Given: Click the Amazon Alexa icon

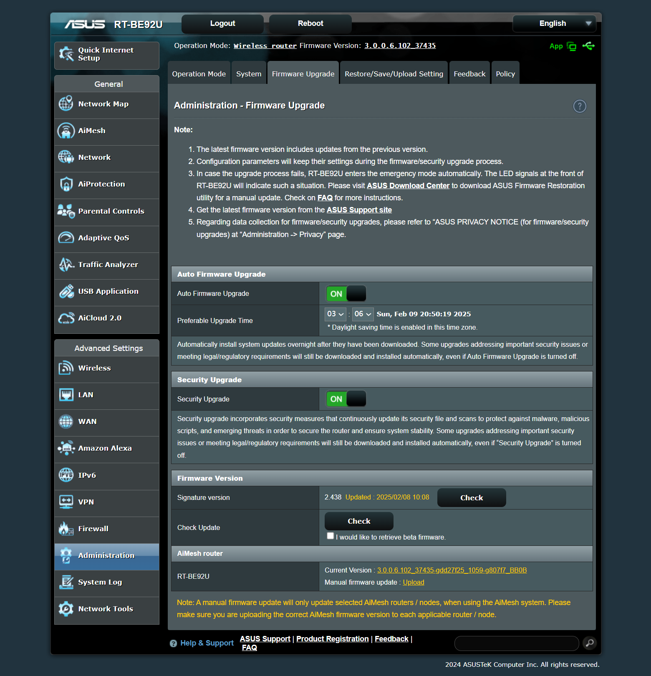Looking at the screenshot, I should coord(66,448).
